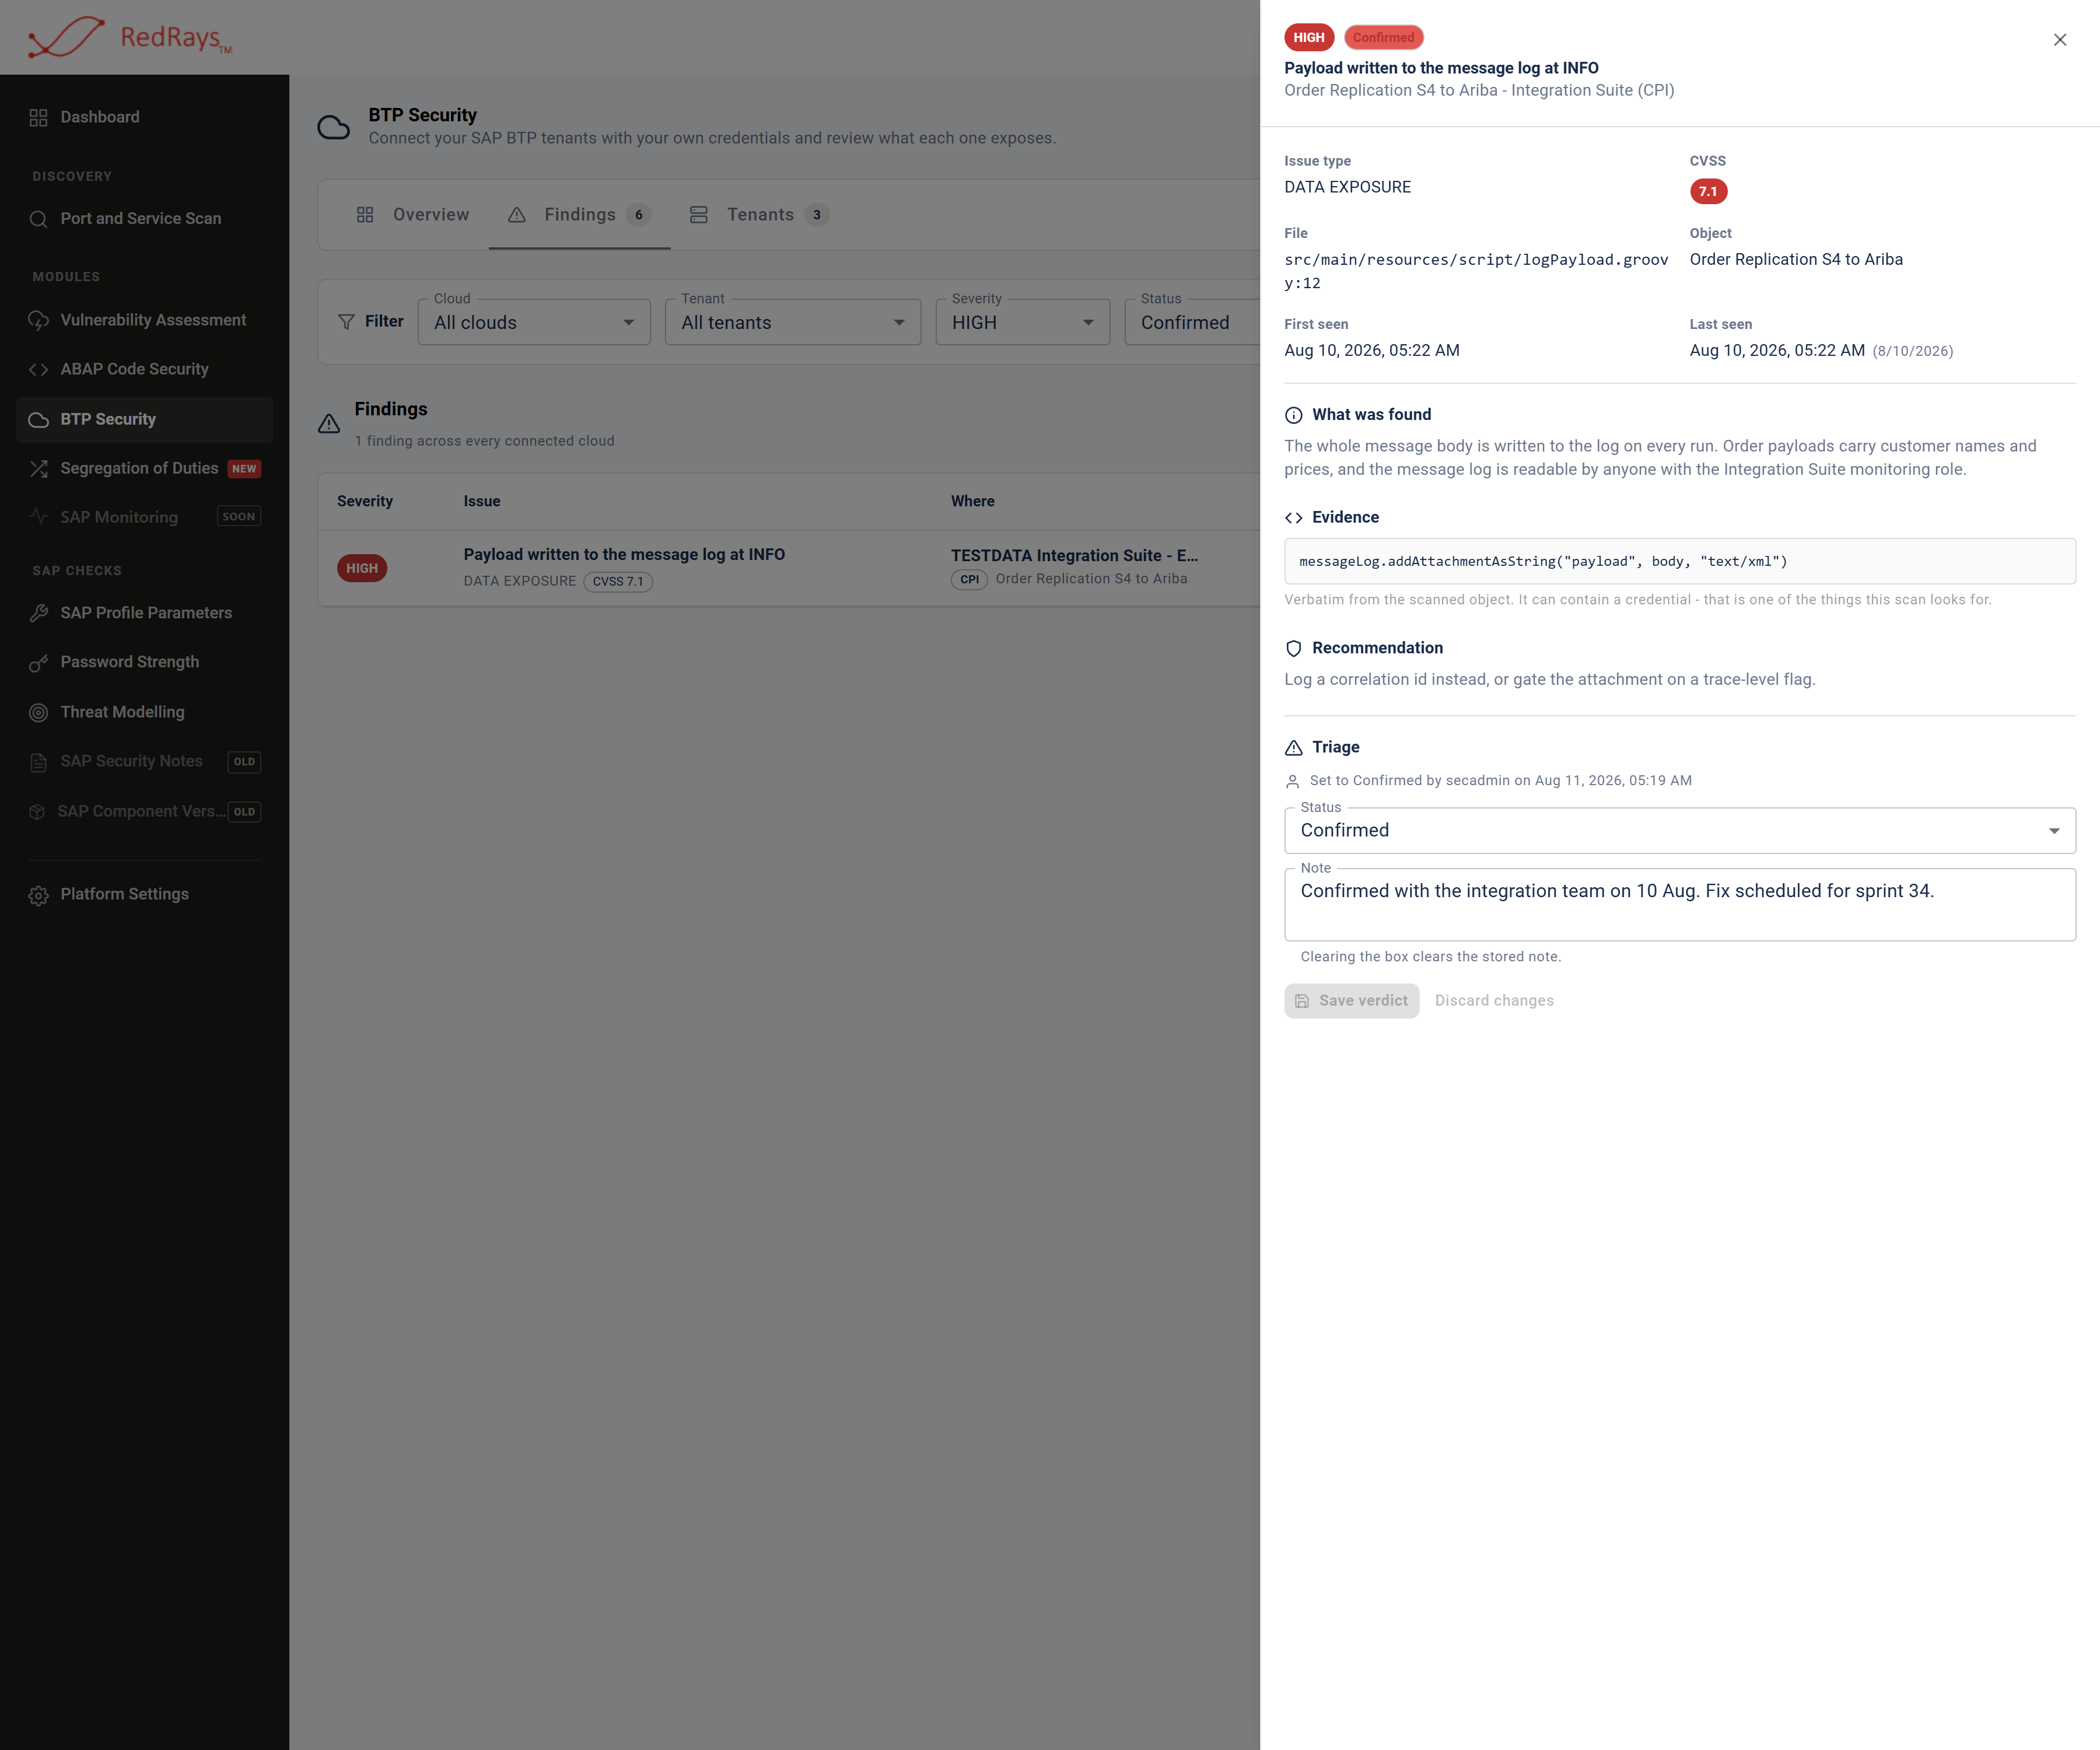The height and width of the screenshot is (1750, 2100).
Task: Click the user icon before Set to Confirmed
Action: click(x=1292, y=781)
